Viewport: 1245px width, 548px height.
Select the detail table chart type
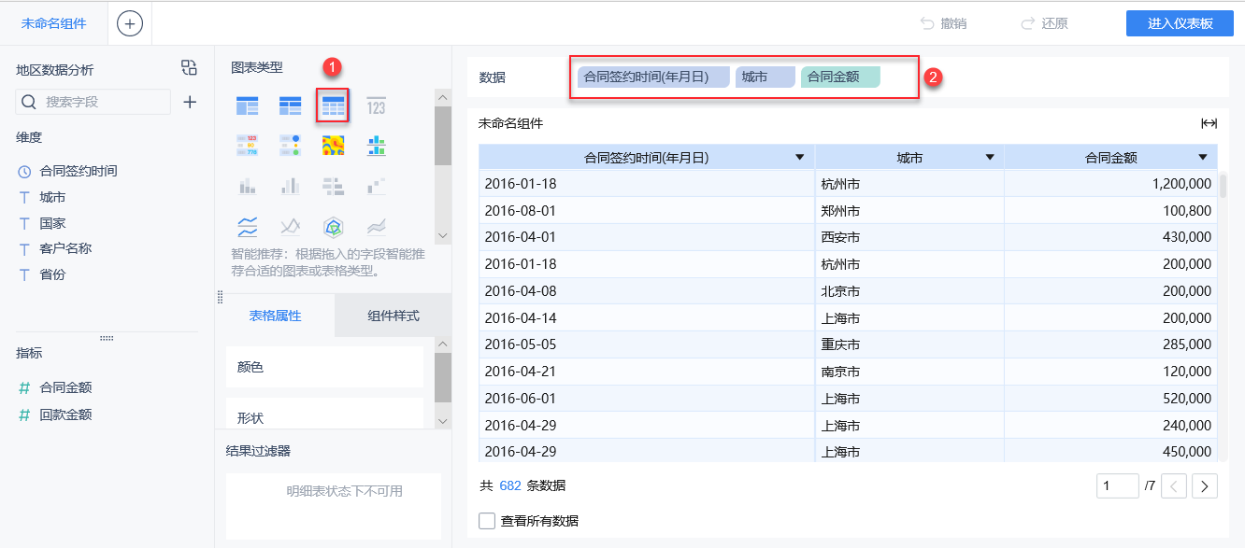333,106
